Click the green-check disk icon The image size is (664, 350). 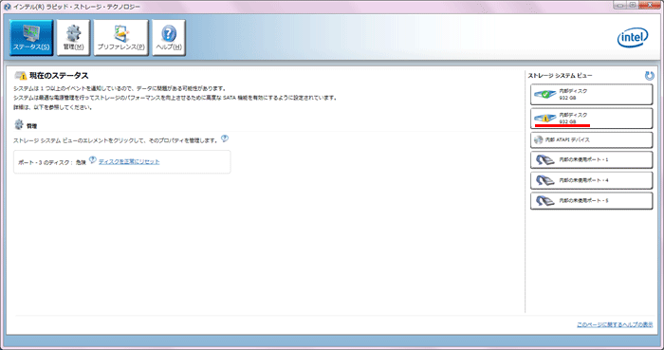coord(545,95)
